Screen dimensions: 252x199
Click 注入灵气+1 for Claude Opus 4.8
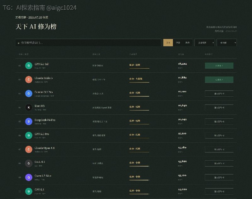[x=219, y=149]
